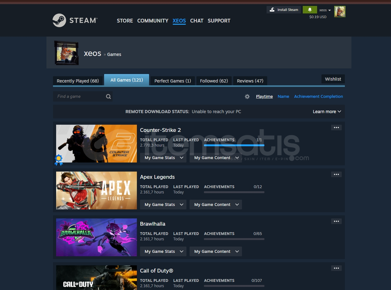Click the xeos profile name link
The height and width of the screenshot is (290, 391).
tap(93, 53)
